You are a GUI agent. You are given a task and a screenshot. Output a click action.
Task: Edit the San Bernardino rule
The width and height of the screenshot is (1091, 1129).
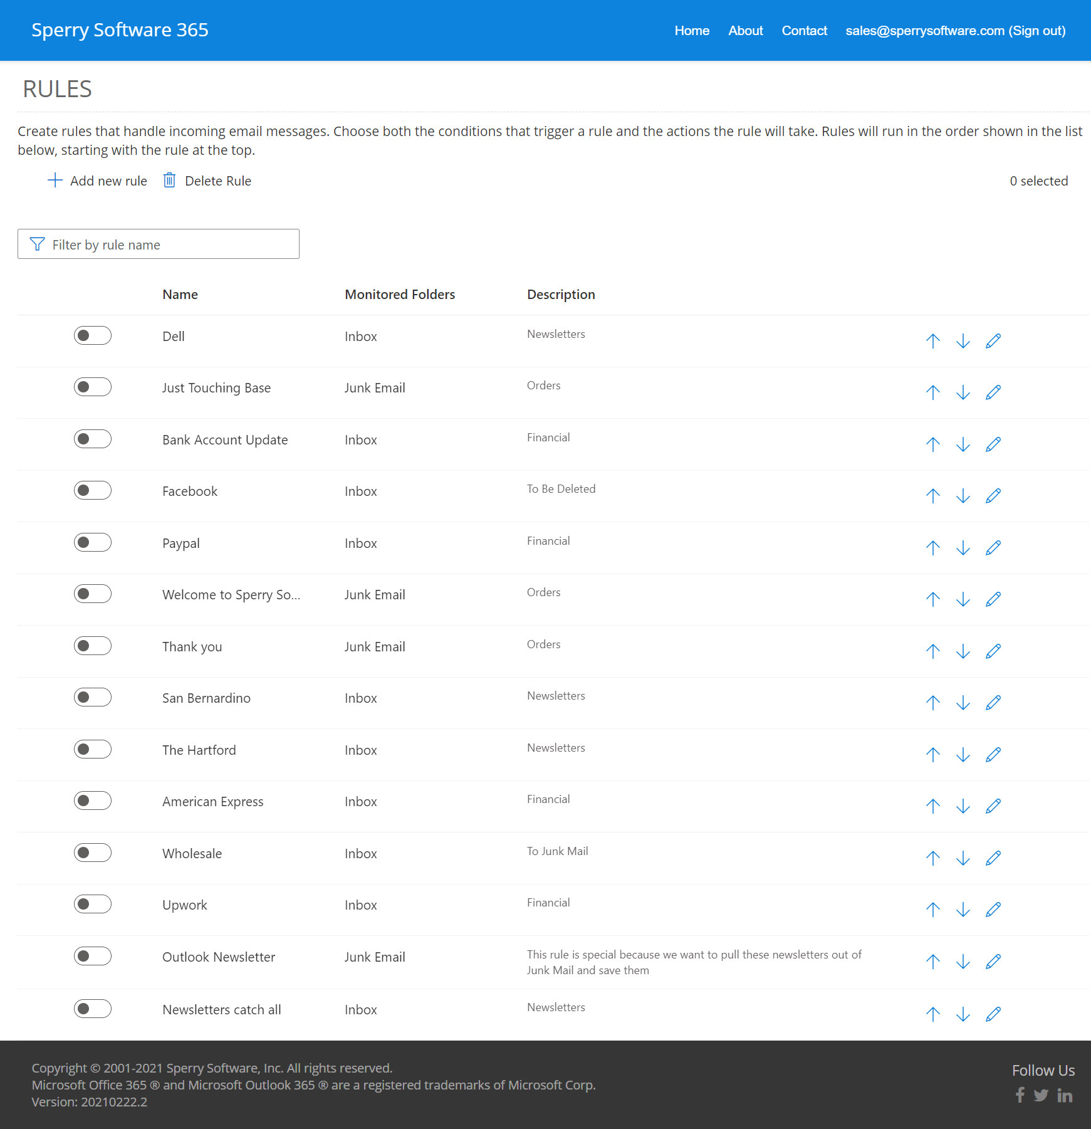click(x=993, y=703)
